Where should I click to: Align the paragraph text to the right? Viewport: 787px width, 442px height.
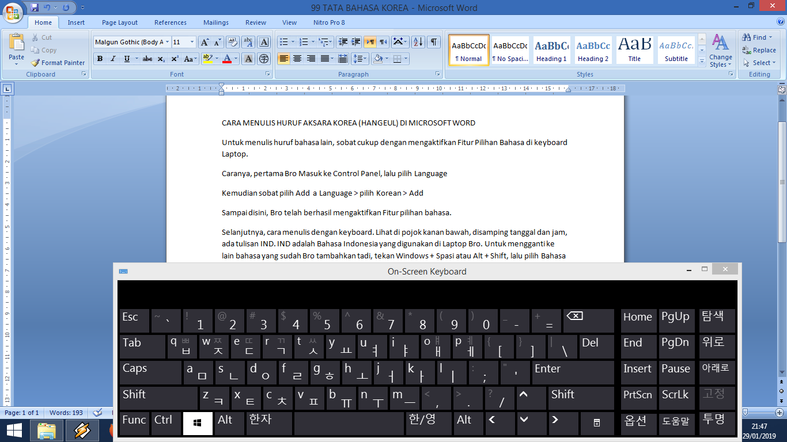pos(311,59)
